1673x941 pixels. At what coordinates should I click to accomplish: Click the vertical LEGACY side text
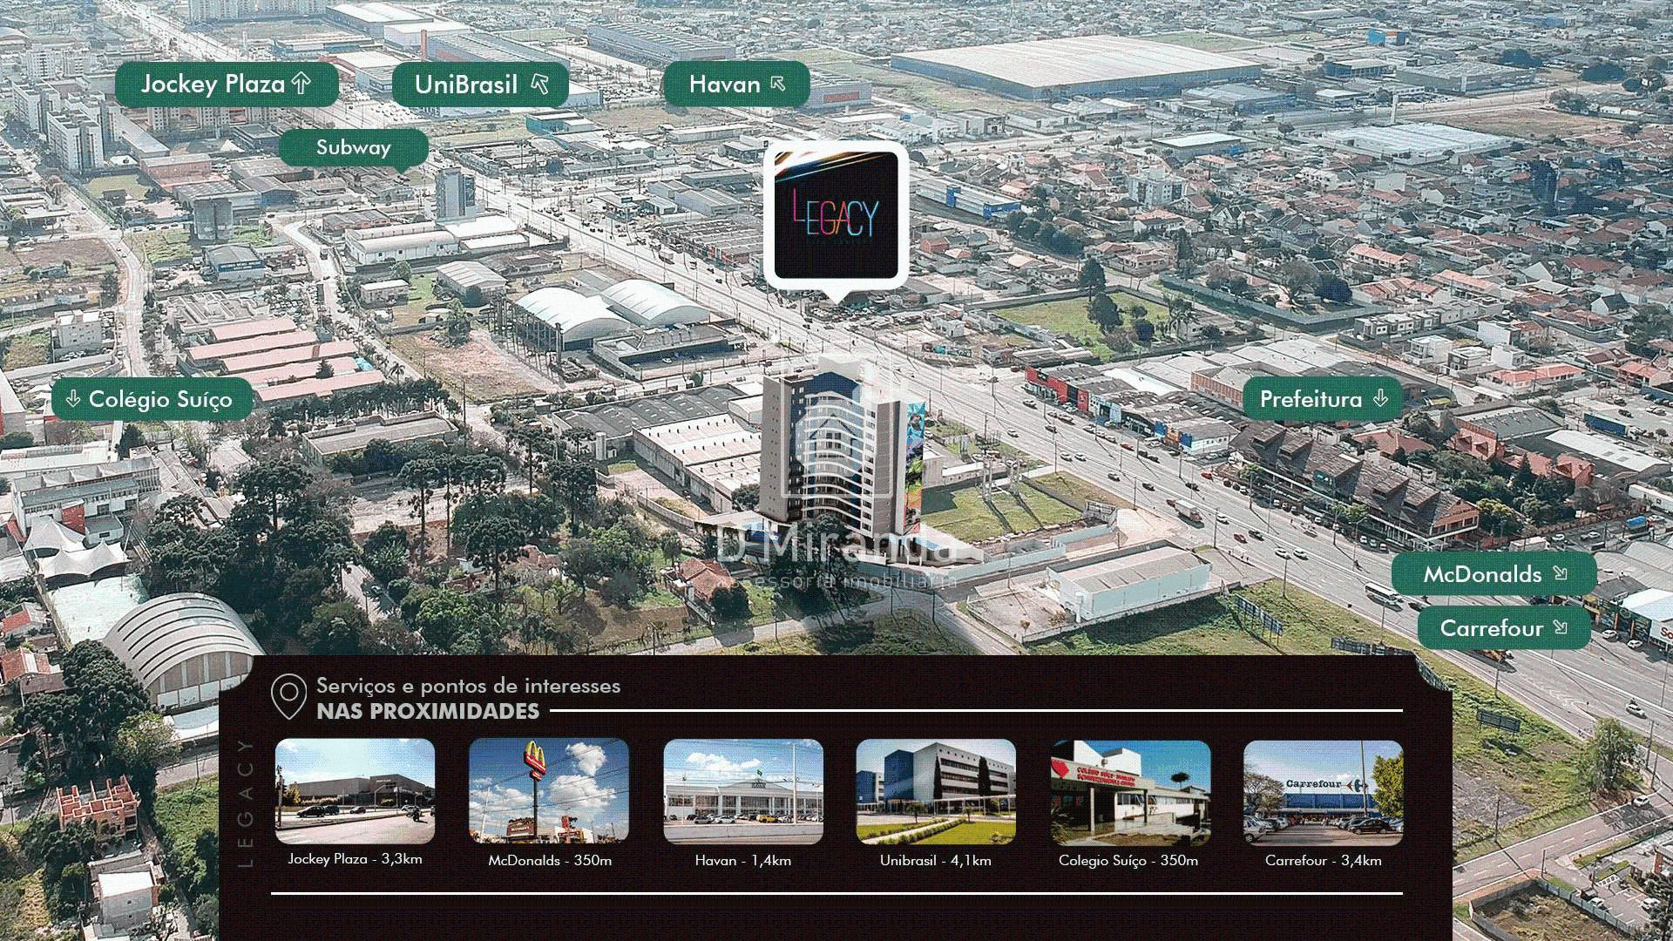pyautogui.click(x=245, y=803)
